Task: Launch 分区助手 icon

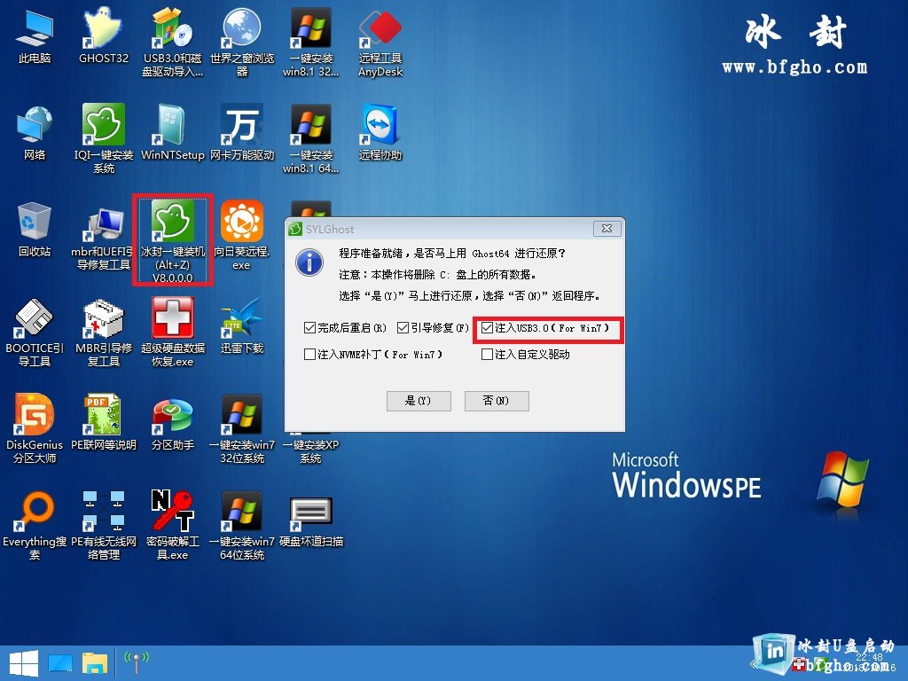Action: click(173, 423)
